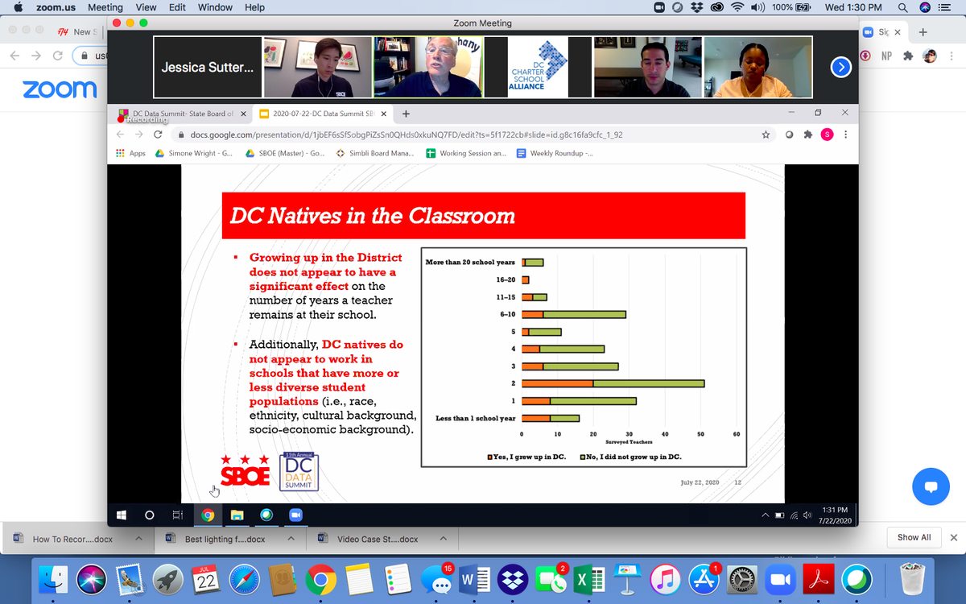Open Adobe Acrobat in the Dock
The width and height of the screenshot is (966, 604).
818,579
